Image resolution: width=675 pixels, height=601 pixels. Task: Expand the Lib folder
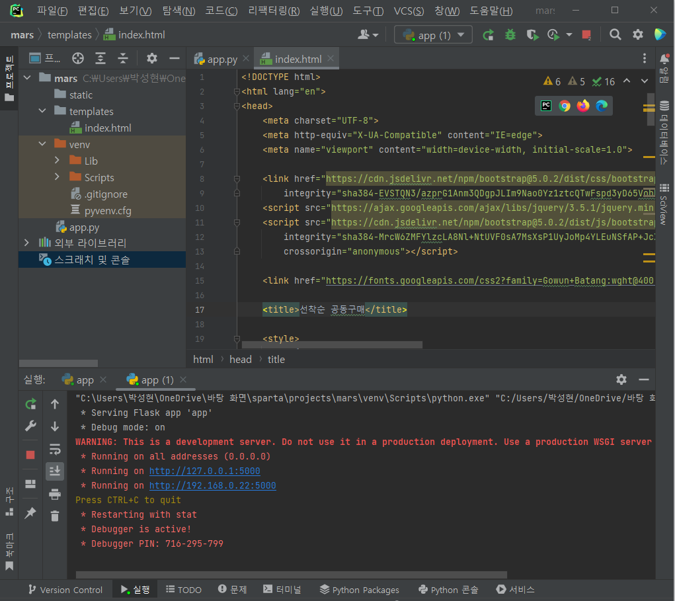(x=57, y=161)
